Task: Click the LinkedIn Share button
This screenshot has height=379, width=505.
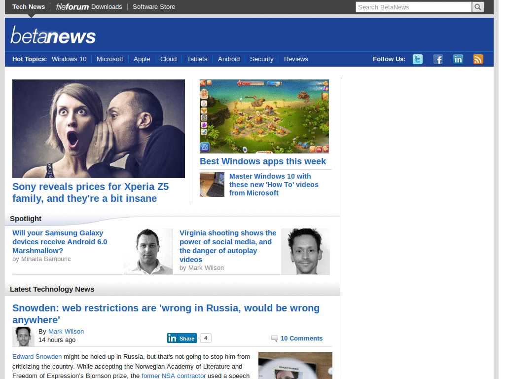Action: pos(181,338)
